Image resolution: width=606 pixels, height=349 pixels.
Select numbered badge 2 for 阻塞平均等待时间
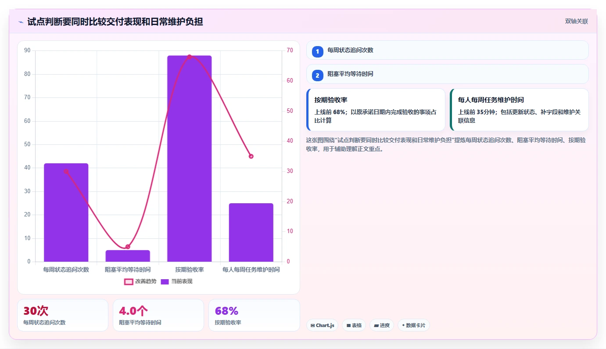(x=317, y=75)
